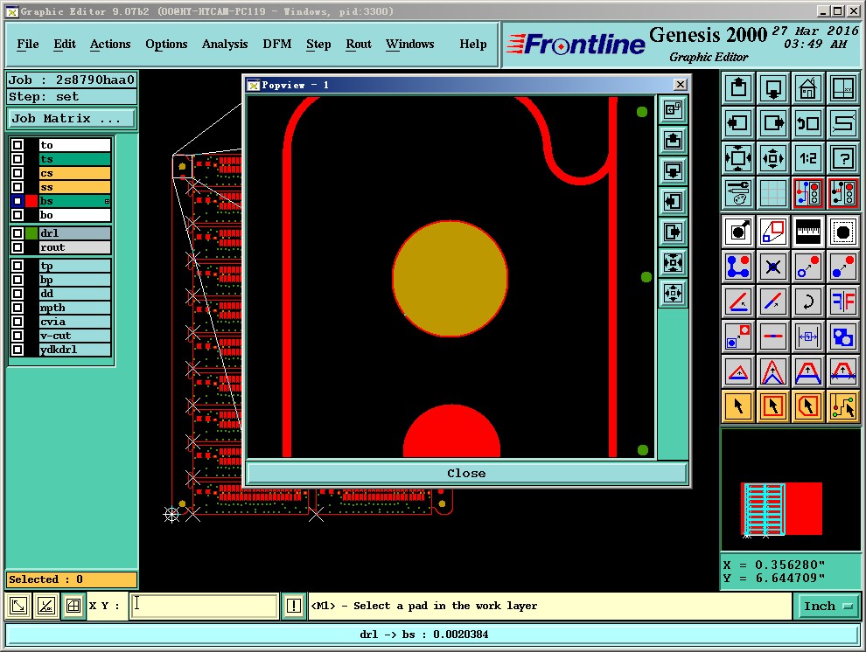Open the Inch units dropdown
Viewport: 866px width, 652px height.
tap(827, 606)
